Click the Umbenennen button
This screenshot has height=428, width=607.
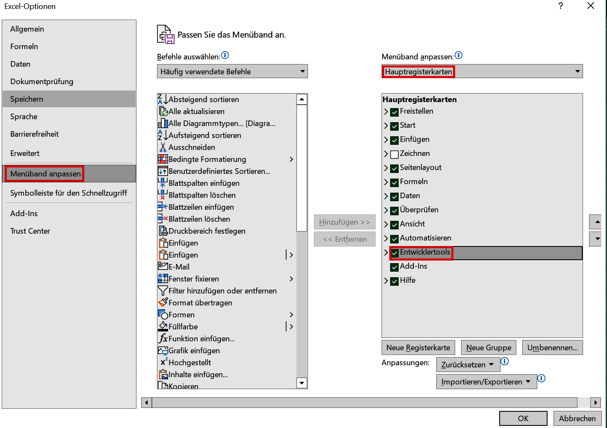(552, 347)
